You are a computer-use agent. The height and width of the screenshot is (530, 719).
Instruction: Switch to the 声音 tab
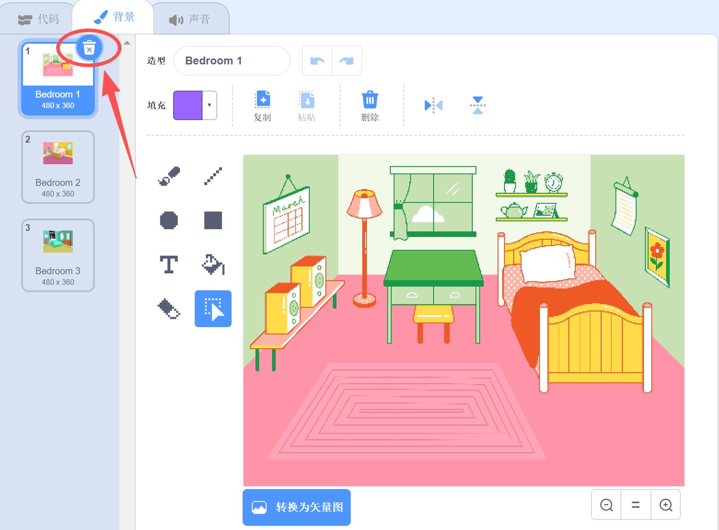[x=190, y=19]
